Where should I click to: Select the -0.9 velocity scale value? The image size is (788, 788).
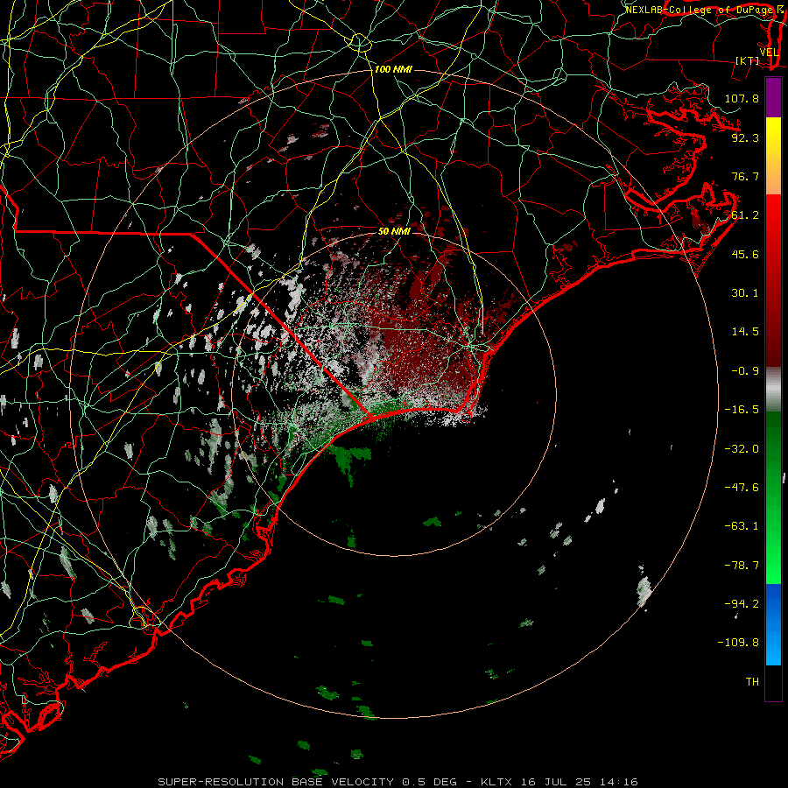(x=745, y=371)
